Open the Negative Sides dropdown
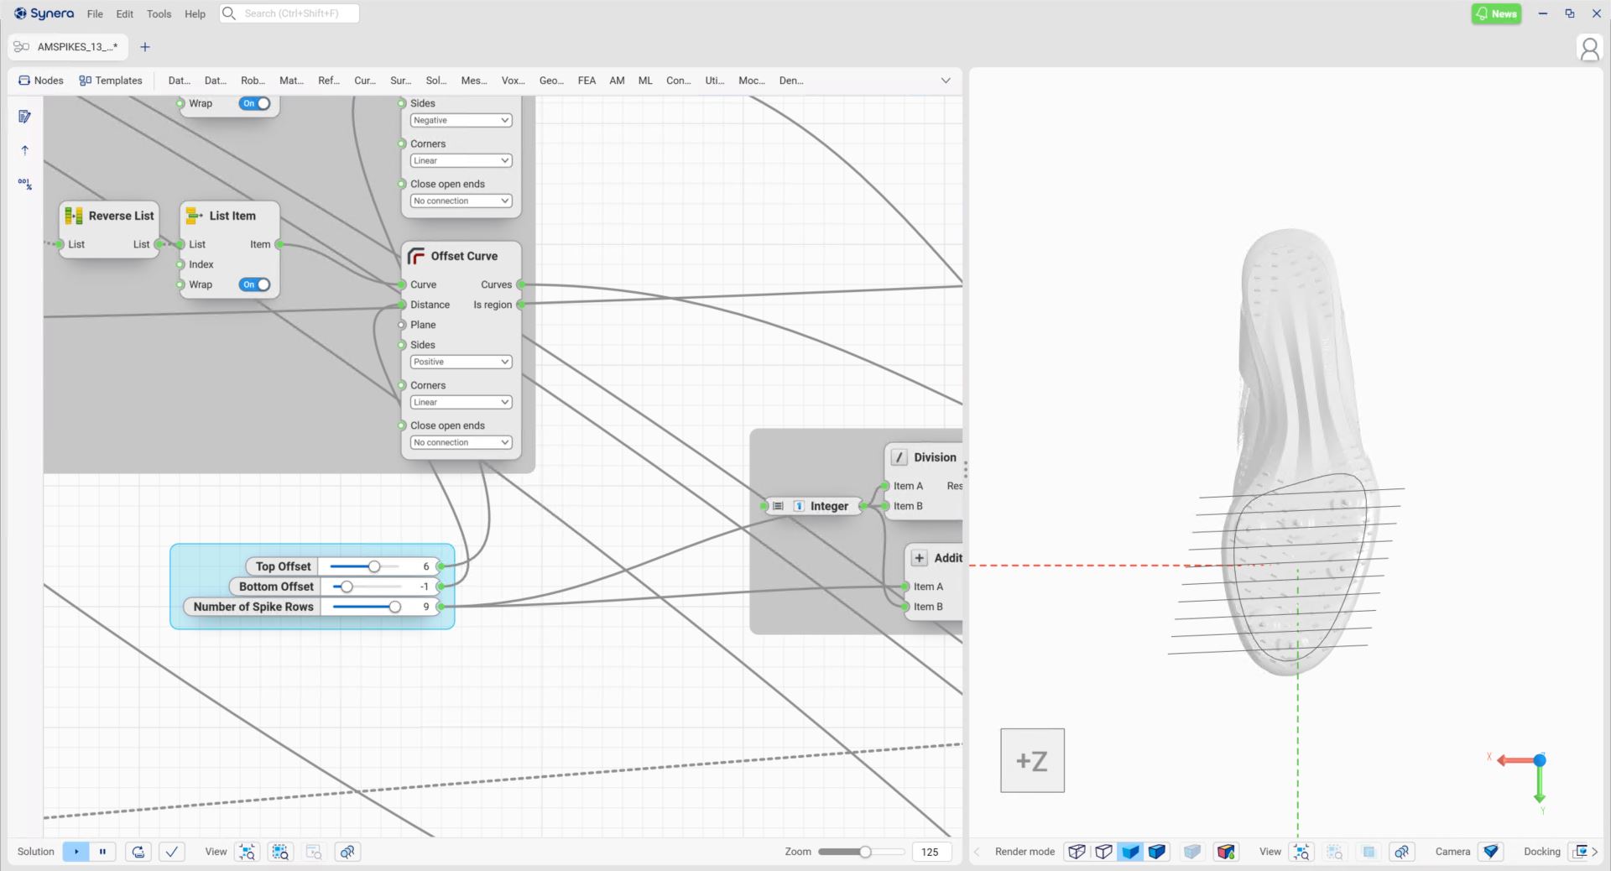Screen dimensions: 1611x871 [x=461, y=120]
